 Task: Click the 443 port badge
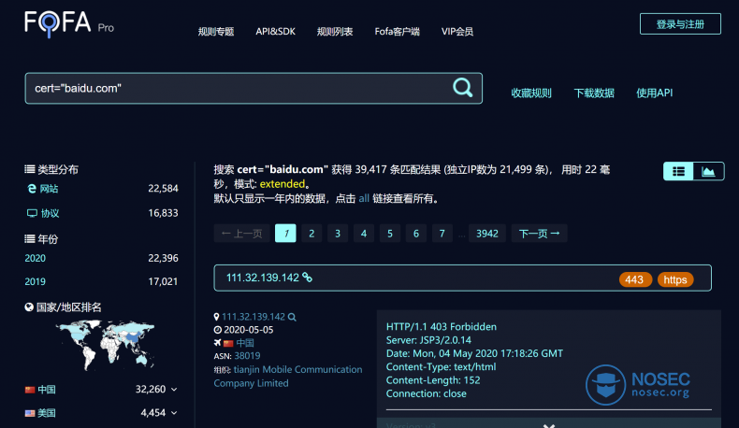pos(635,279)
